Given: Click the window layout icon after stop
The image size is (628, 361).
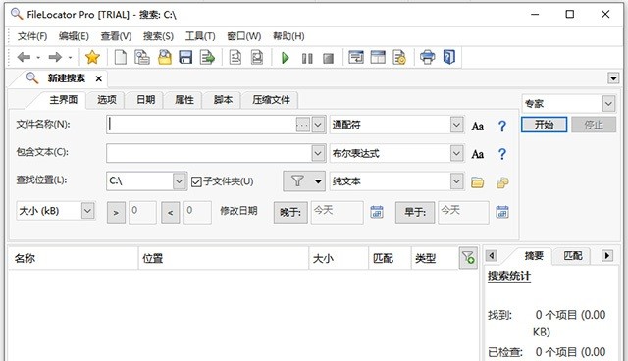Looking at the screenshot, I should [356, 58].
